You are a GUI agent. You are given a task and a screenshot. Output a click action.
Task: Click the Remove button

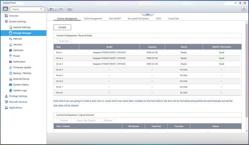108,121
